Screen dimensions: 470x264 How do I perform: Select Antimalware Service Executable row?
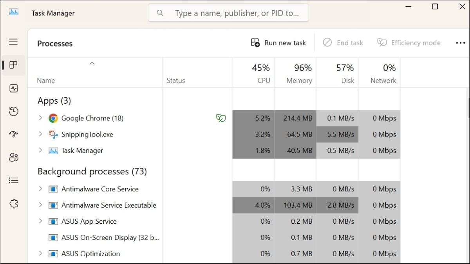pos(214,205)
